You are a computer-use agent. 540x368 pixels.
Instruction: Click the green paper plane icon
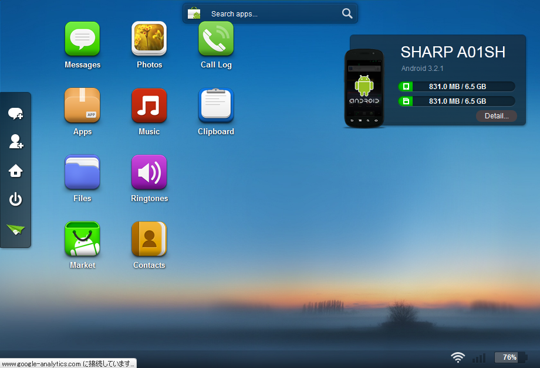(x=15, y=229)
